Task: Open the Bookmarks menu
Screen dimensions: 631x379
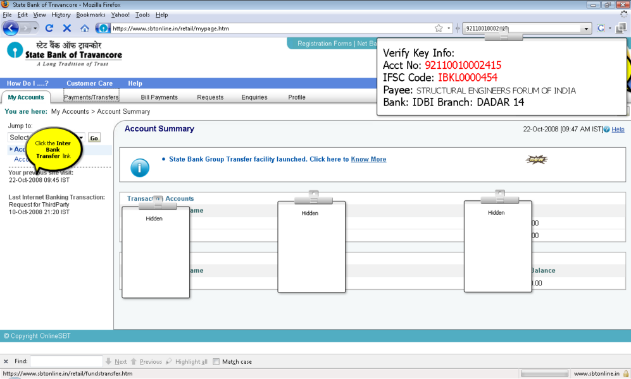Action: (91, 15)
